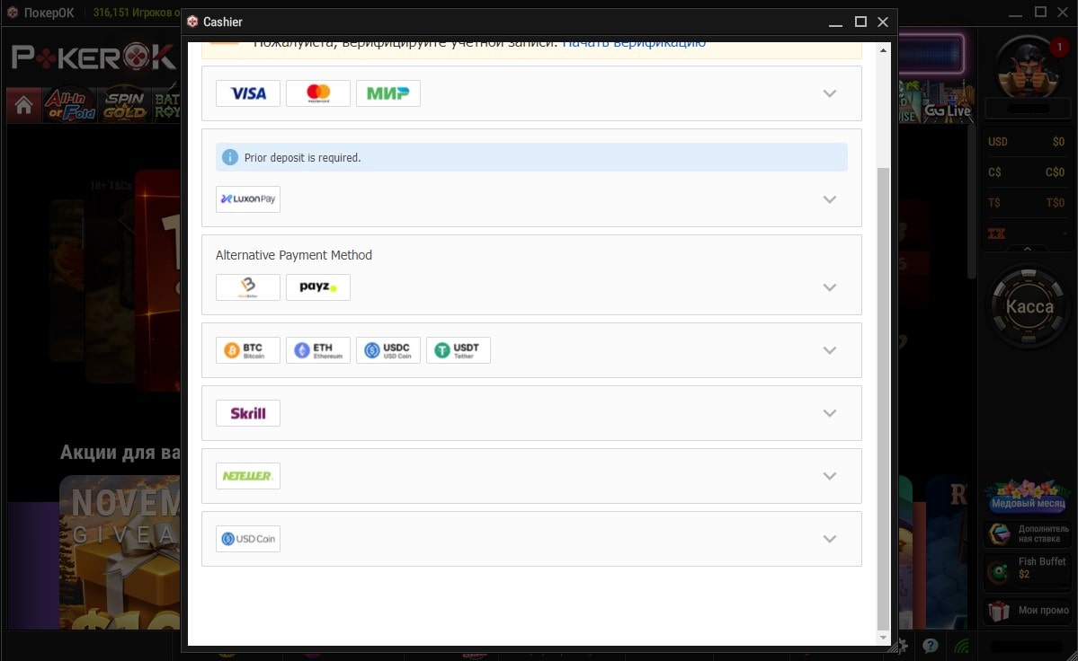Close the Cashier window
The height and width of the screenshot is (661, 1078).
(883, 22)
